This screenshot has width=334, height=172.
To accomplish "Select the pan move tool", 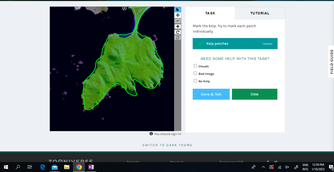I will tap(178, 15).
